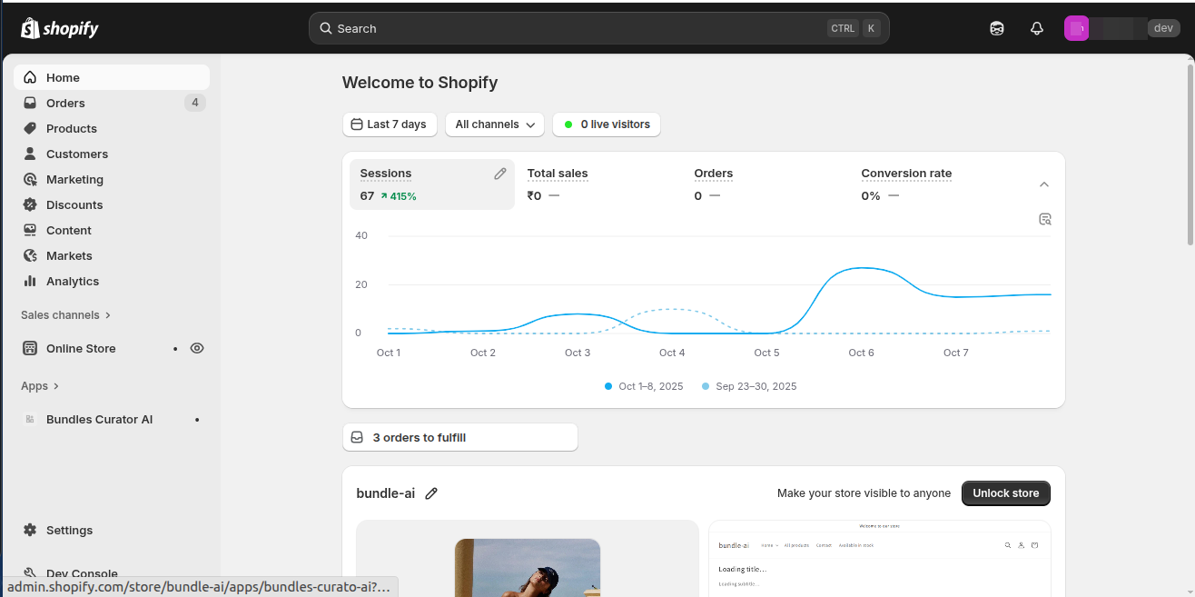Image resolution: width=1195 pixels, height=597 pixels.
Task: View Online Store via eye icon
Action: [x=197, y=348]
